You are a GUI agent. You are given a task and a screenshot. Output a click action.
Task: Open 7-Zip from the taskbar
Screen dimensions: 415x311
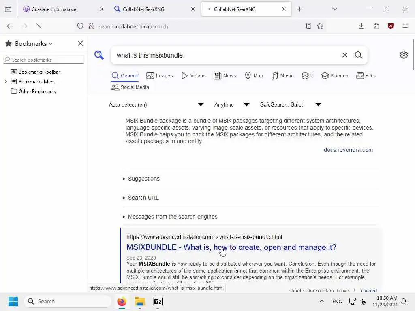click(158, 301)
